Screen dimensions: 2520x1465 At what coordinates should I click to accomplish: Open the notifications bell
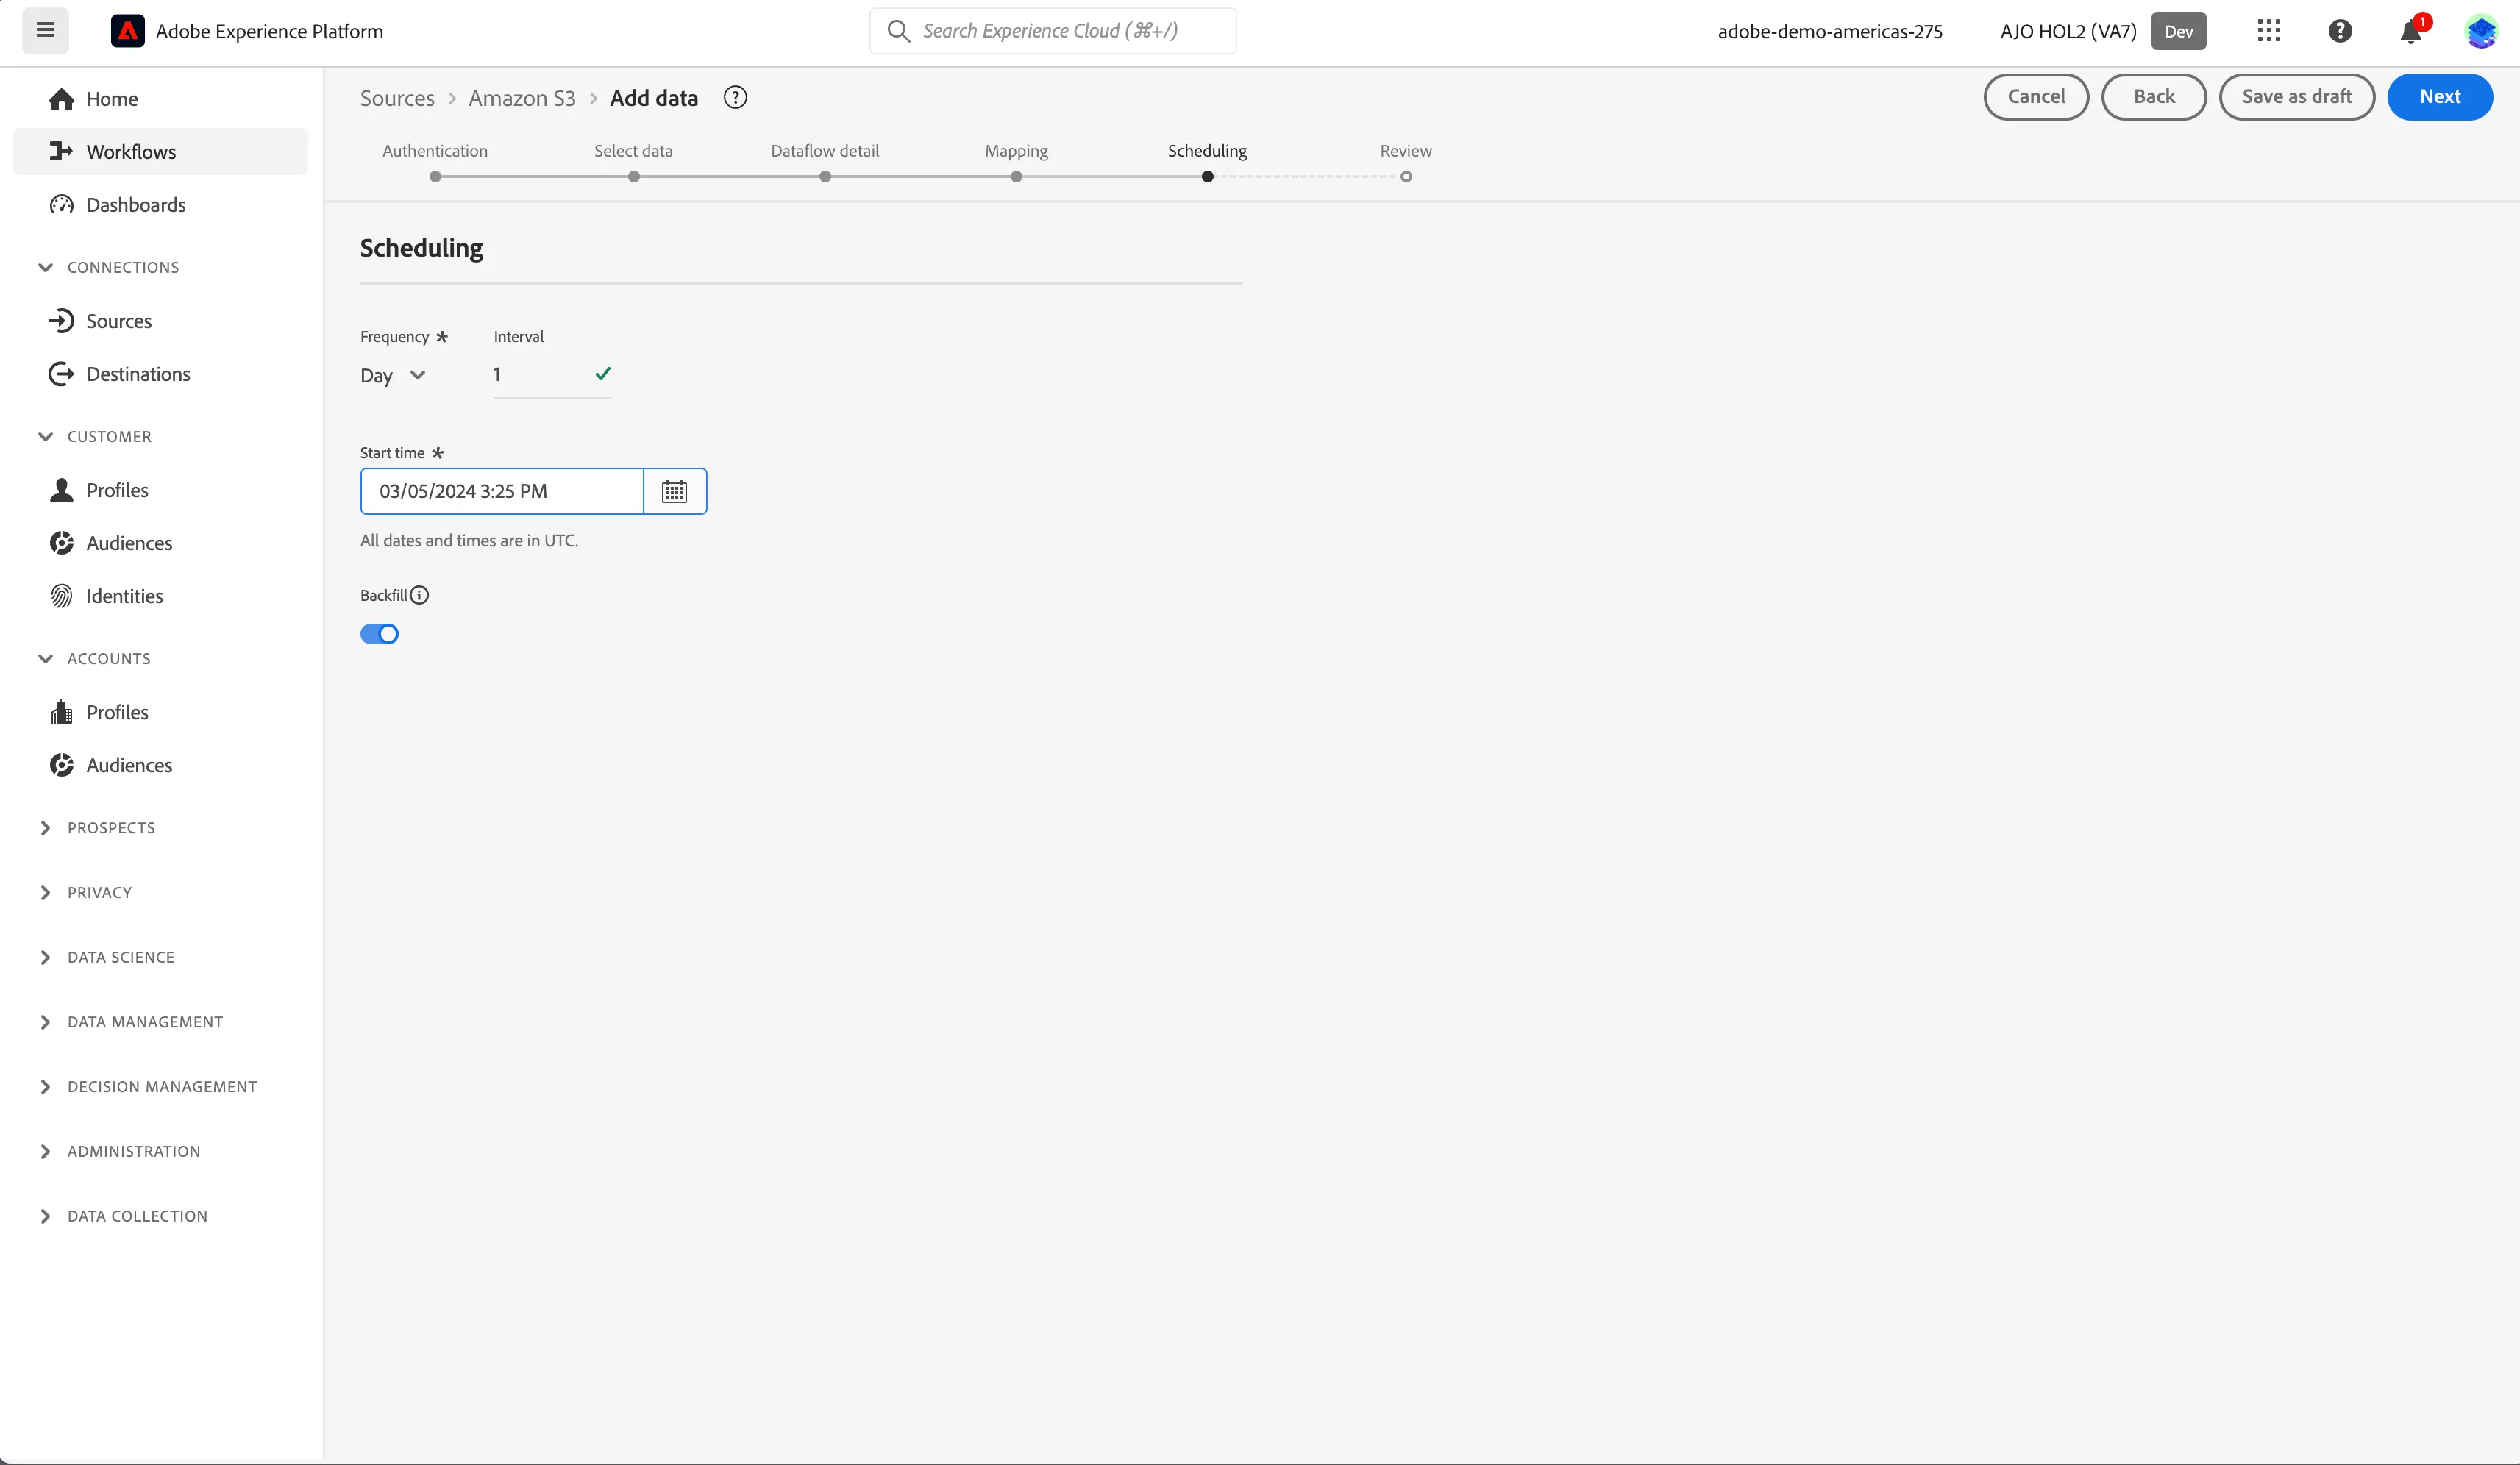[2411, 31]
